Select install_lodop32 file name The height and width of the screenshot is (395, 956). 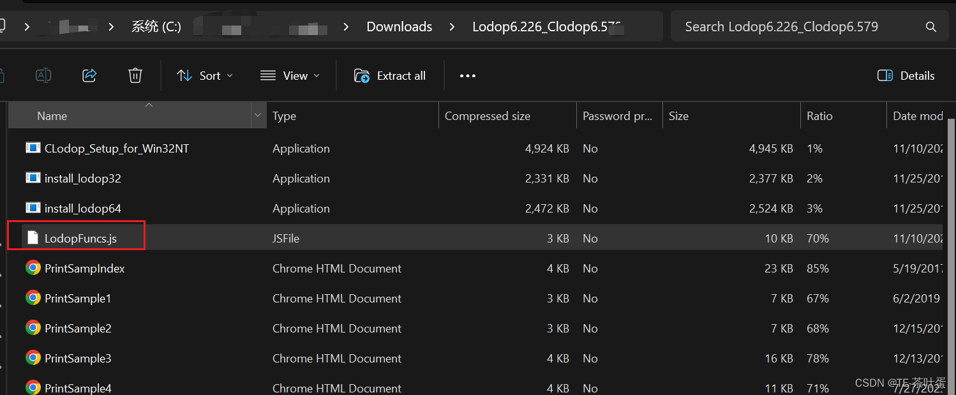pos(83,179)
